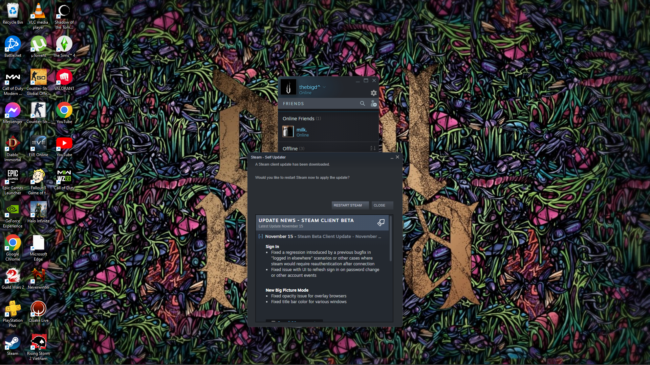Open the Recycle Bin desktop icon
Image resolution: width=650 pixels, height=365 pixels.
13,14
